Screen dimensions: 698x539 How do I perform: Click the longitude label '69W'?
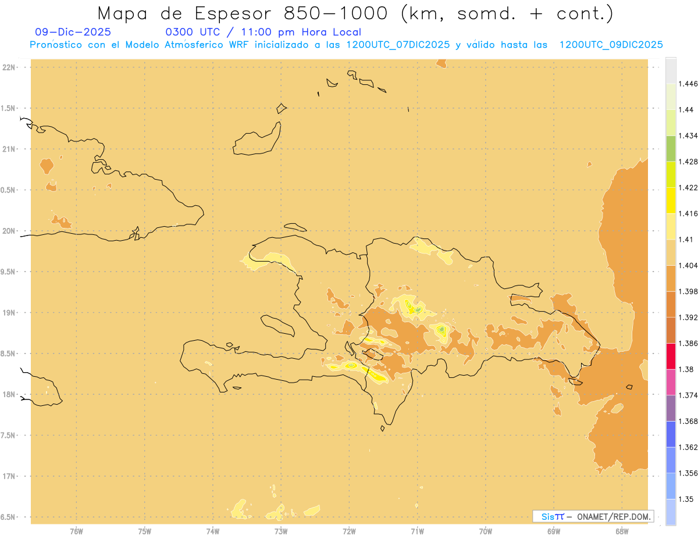[x=554, y=531]
